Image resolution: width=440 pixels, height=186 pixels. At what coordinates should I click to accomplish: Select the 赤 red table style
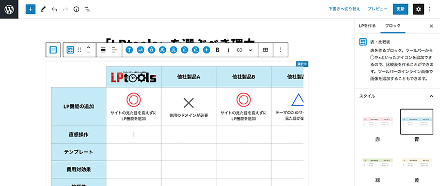378,126
